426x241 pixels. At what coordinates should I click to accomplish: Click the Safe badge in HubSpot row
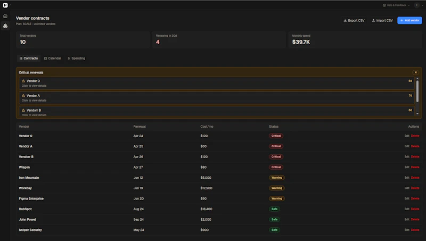point(274,209)
